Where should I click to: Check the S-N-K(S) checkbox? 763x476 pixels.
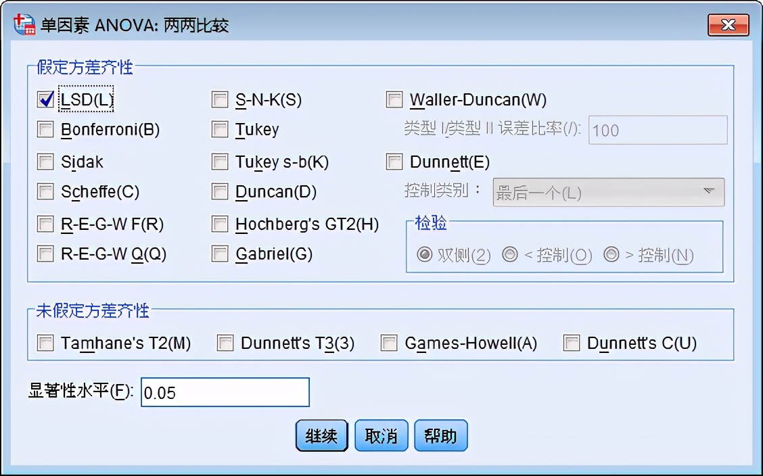pos(220,99)
